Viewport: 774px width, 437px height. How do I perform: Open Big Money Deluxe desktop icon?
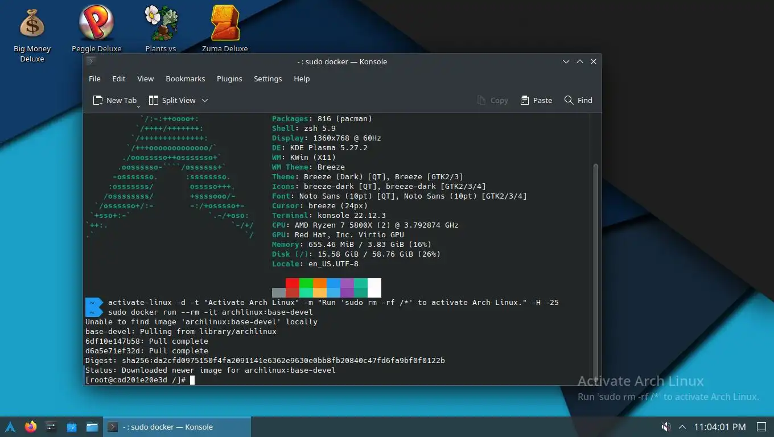click(x=32, y=34)
